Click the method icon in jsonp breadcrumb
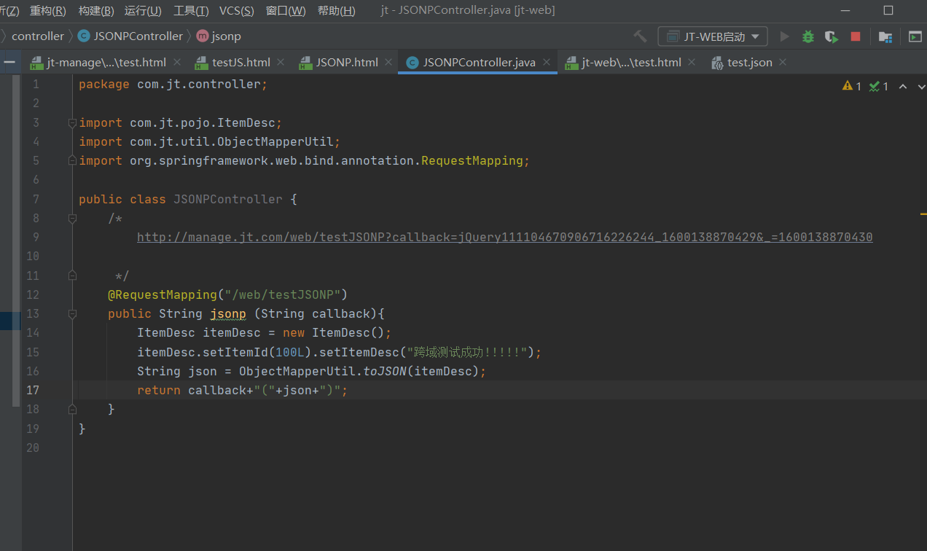The width and height of the screenshot is (927, 551). 203,36
